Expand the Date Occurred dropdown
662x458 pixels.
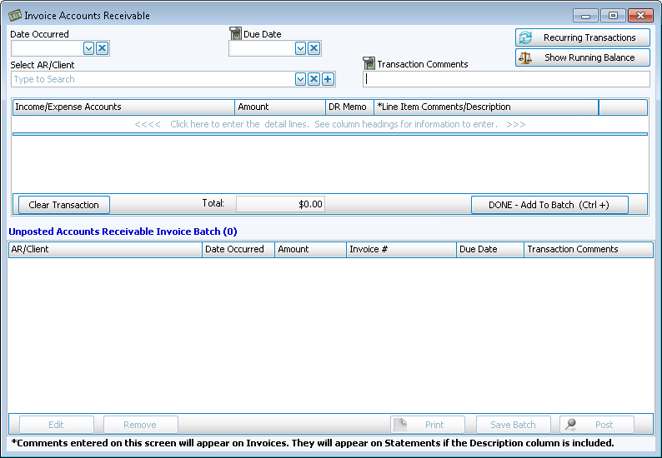[x=88, y=48]
